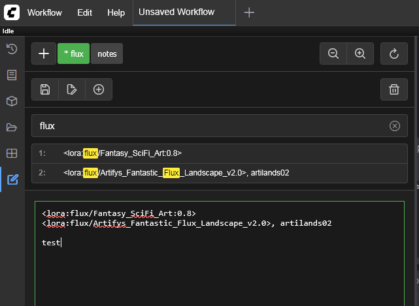The width and height of the screenshot is (419, 306).
Task: Decrease text size with zoom out
Action: (333, 54)
